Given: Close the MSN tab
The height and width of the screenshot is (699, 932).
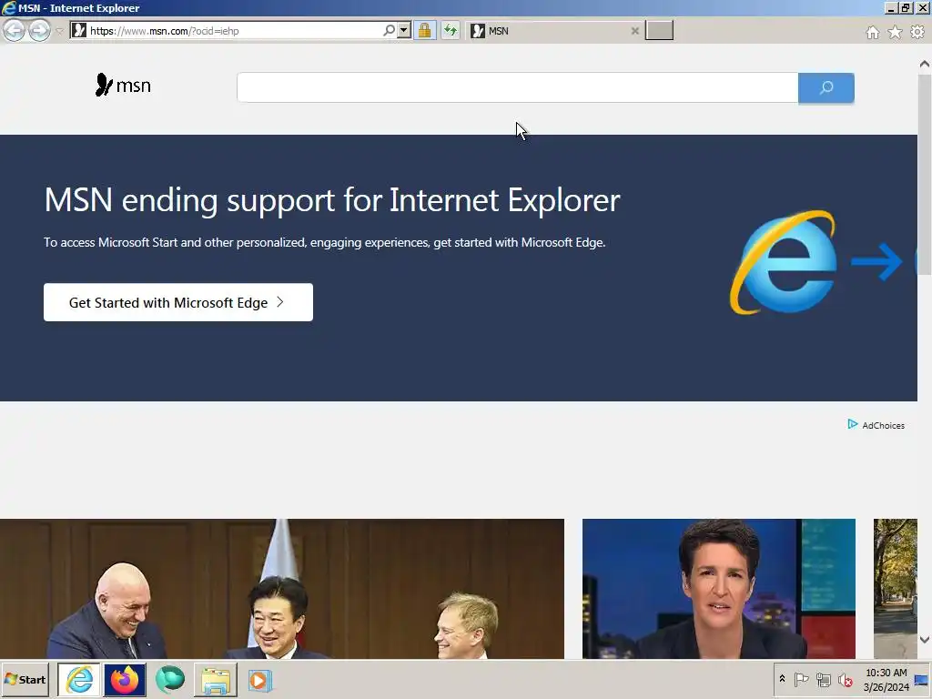Looking at the screenshot, I should 634,31.
